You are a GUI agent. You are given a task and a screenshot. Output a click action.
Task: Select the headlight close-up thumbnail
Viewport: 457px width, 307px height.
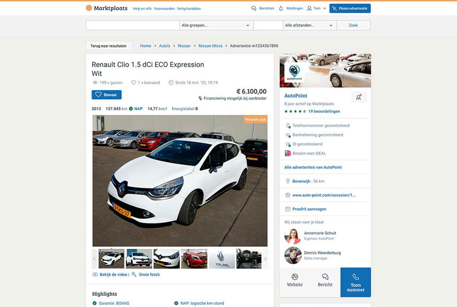point(167,259)
